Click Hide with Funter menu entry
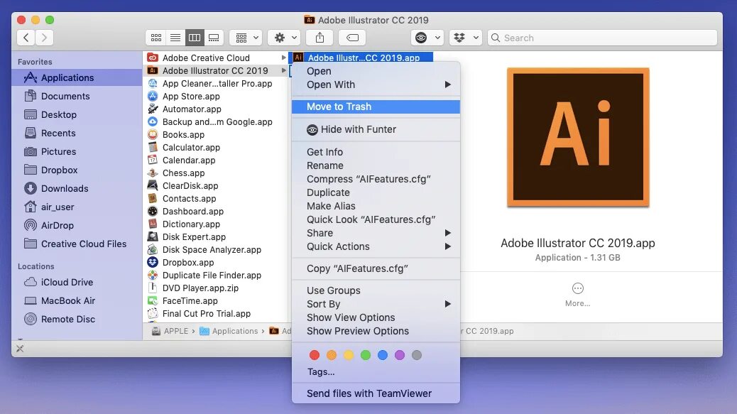This screenshot has height=414, width=737. pos(376,129)
